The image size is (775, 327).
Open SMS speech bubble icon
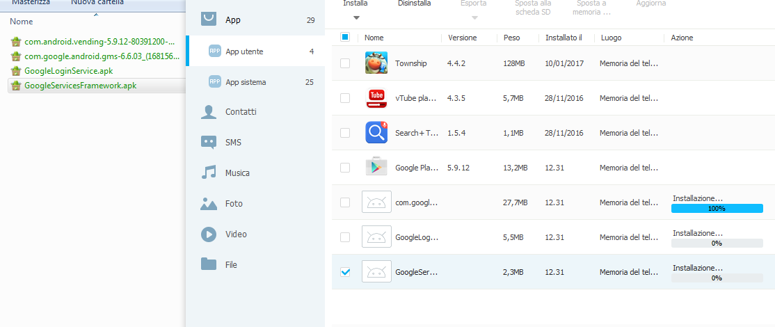point(209,143)
